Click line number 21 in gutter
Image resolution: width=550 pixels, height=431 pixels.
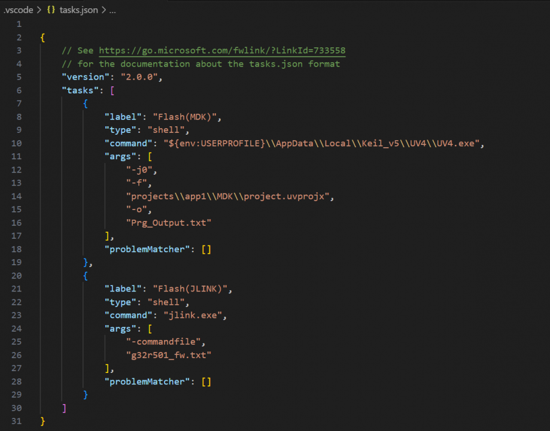click(16, 289)
